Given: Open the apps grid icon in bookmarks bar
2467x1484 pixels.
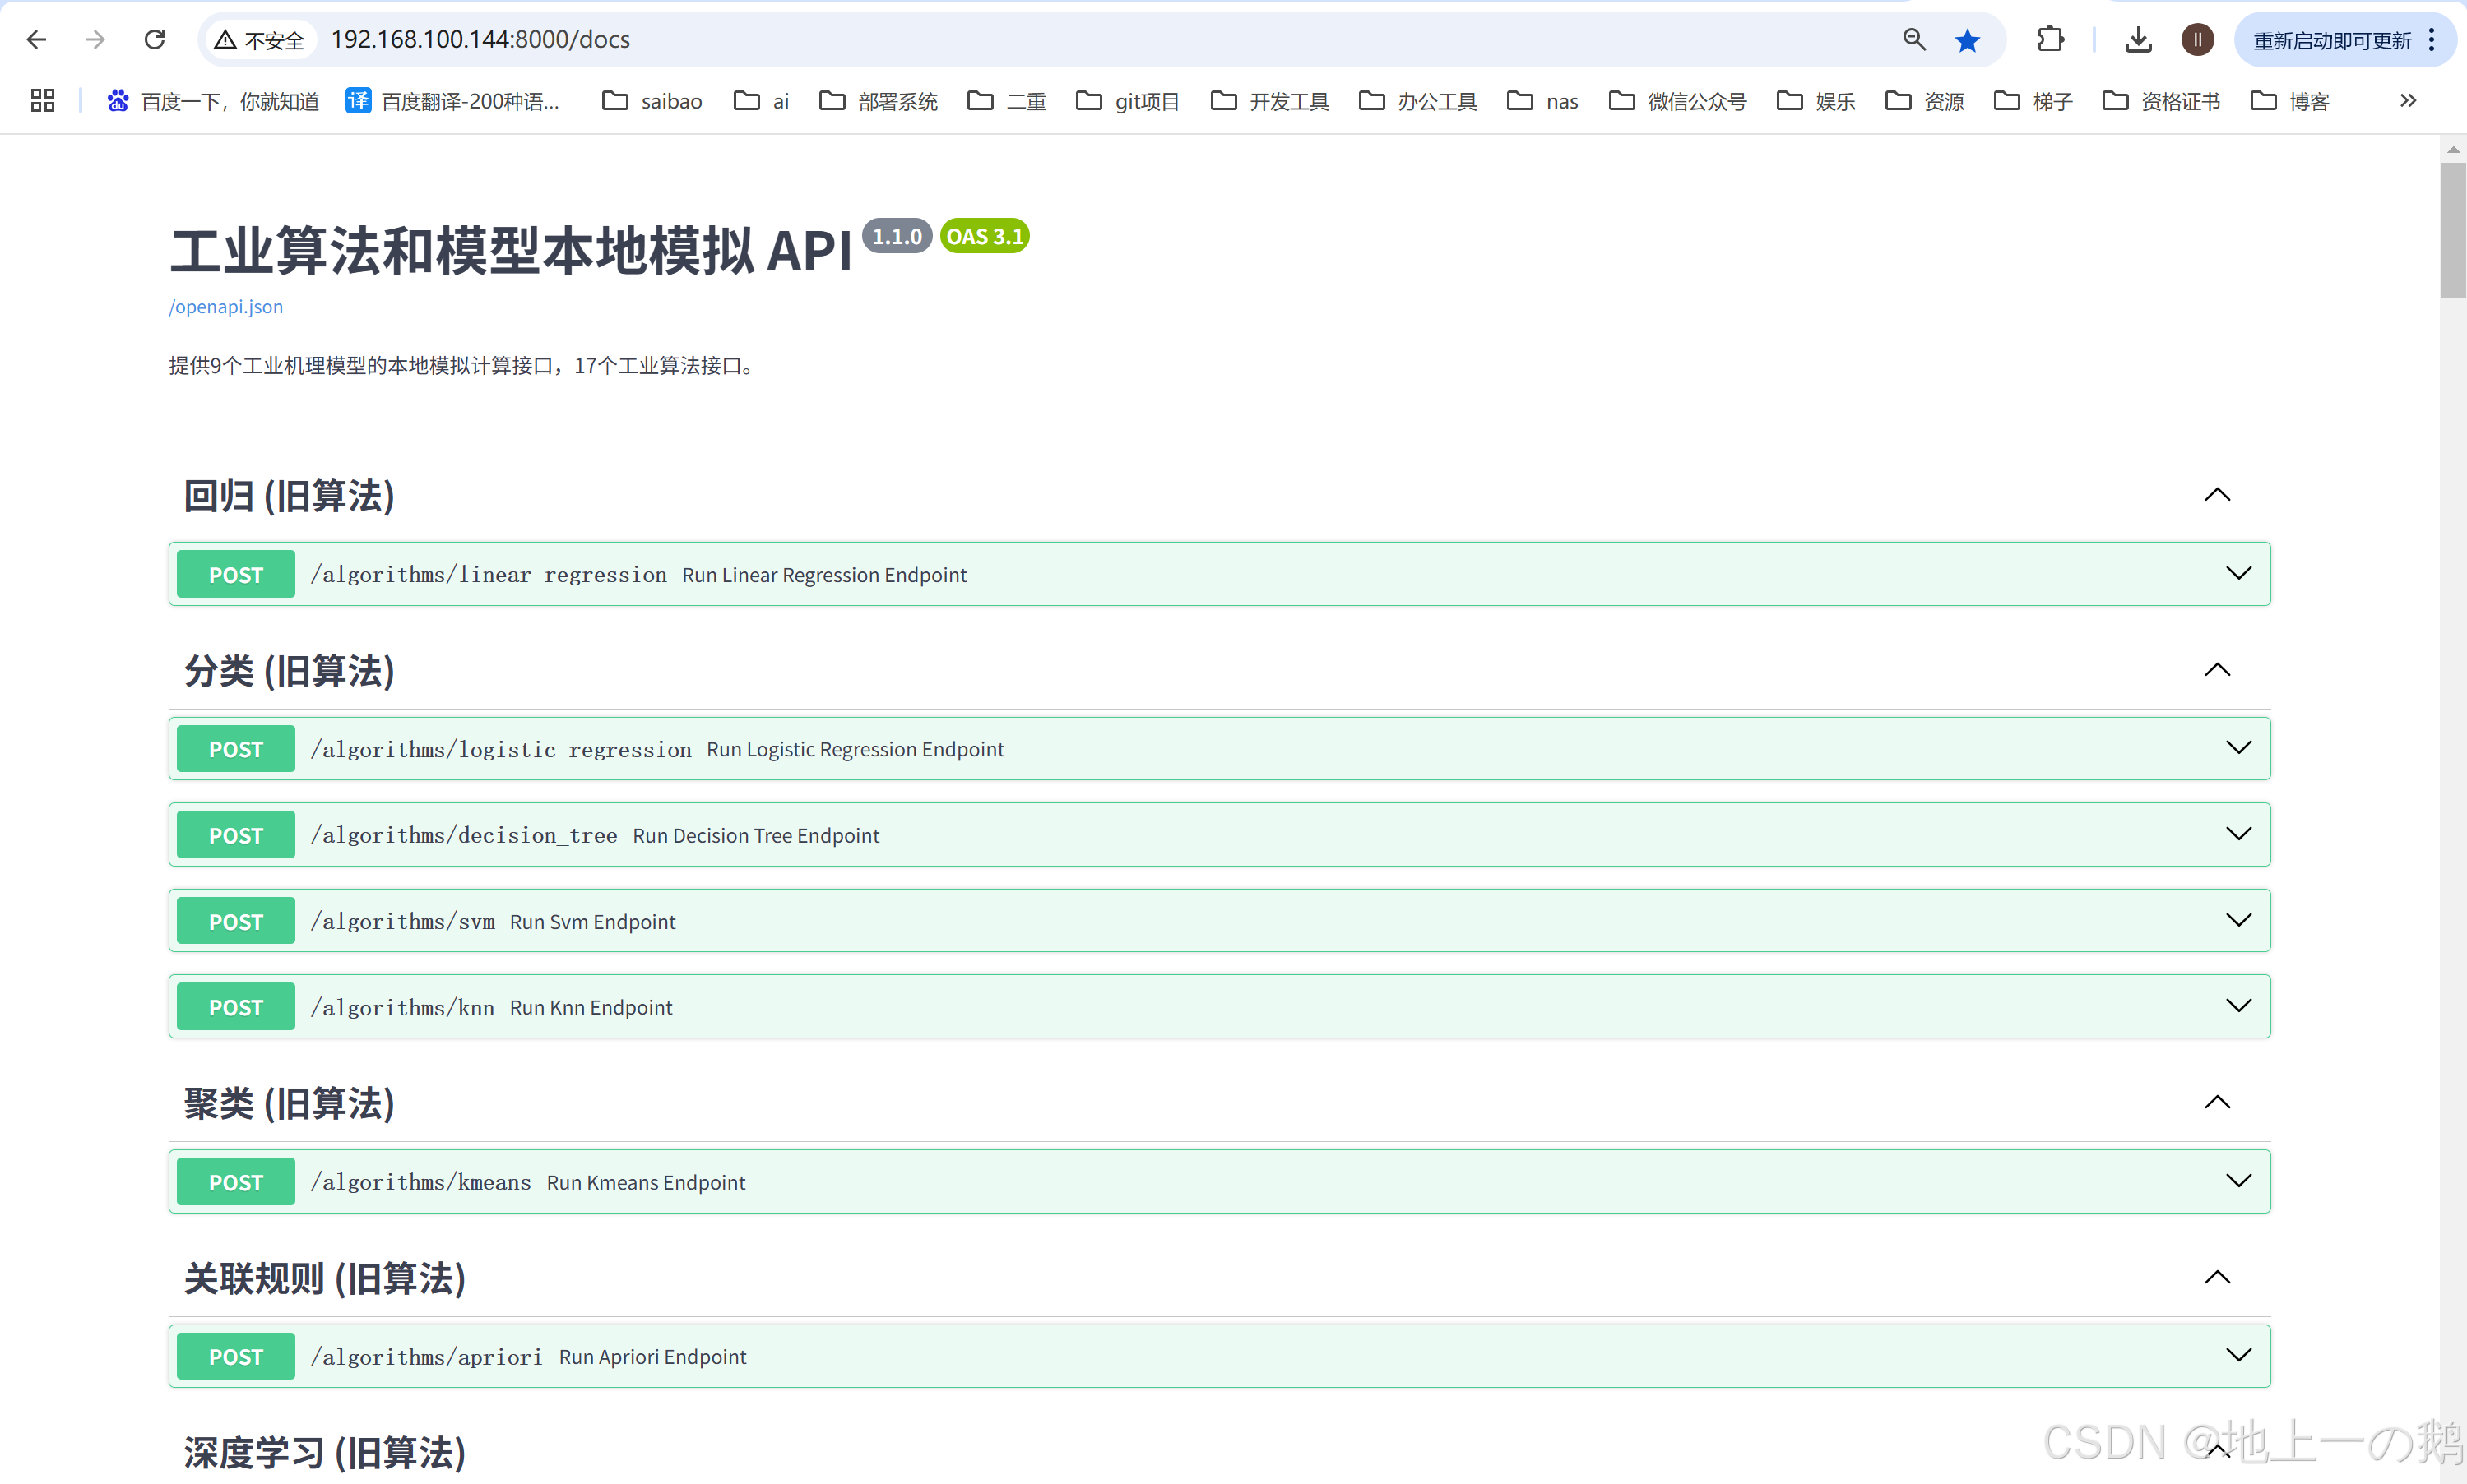Looking at the screenshot, I should pos(42,100).
